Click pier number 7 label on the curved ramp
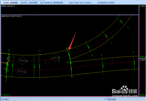Viewport: 146px width, 101px height. click(x=111, y=43)
